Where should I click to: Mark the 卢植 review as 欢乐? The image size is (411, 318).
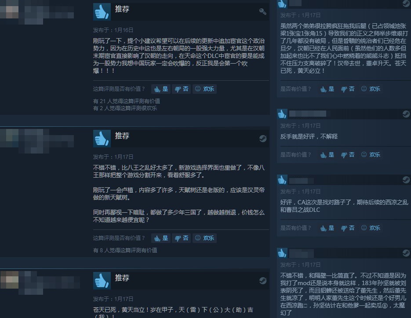click(204, 238)
